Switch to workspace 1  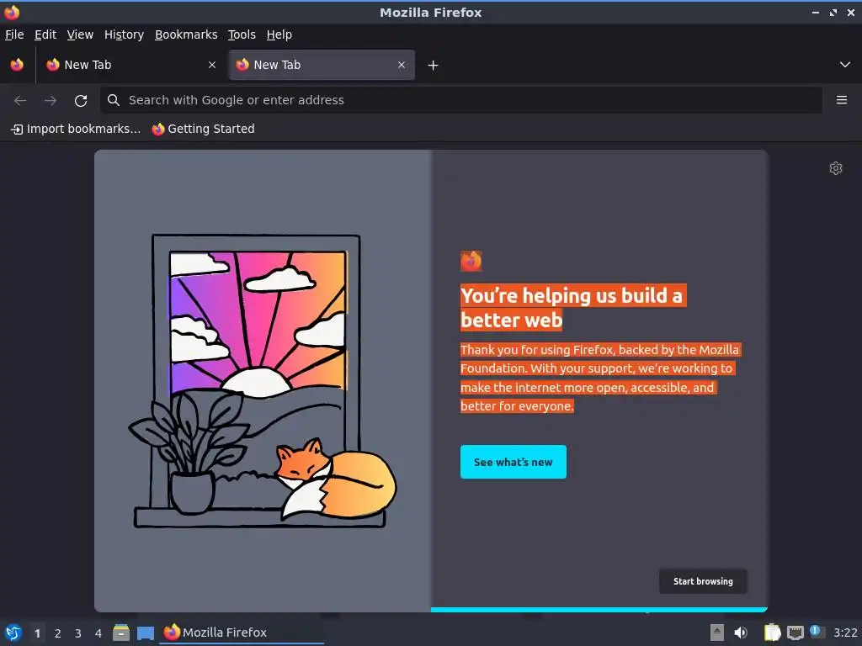(x=37, y=633)
